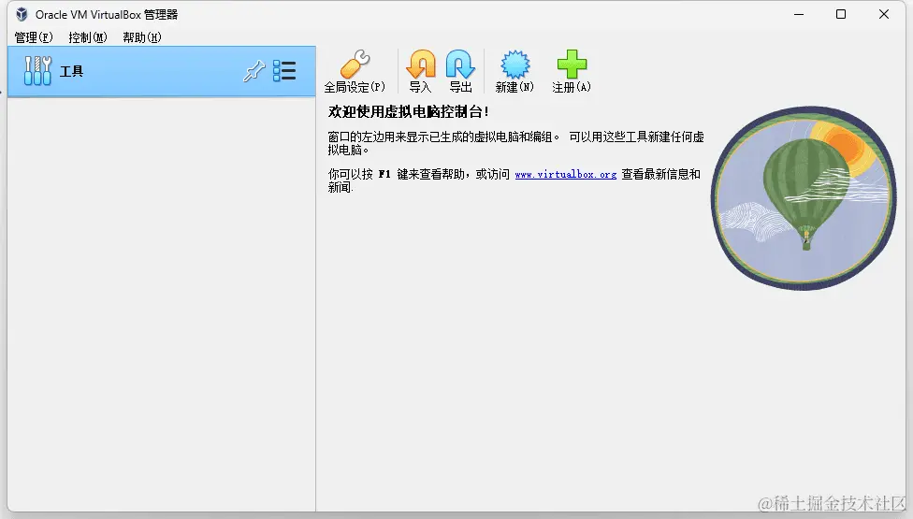913x519 pixels.
Task: Minimize the VirtualBox Manager window
Action: coord(799,14)
